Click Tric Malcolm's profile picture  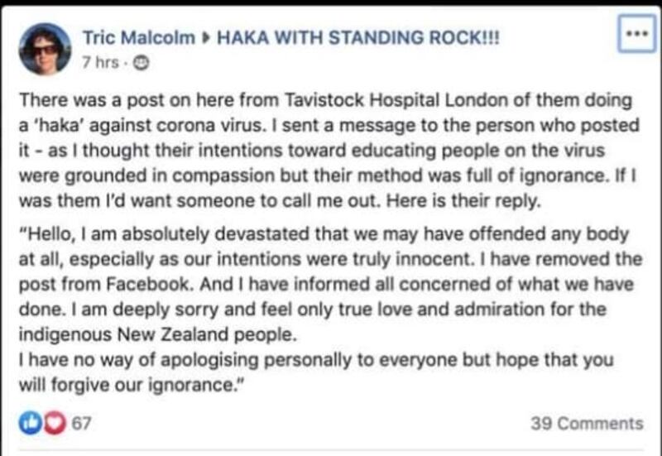click(x=46, y=49)
